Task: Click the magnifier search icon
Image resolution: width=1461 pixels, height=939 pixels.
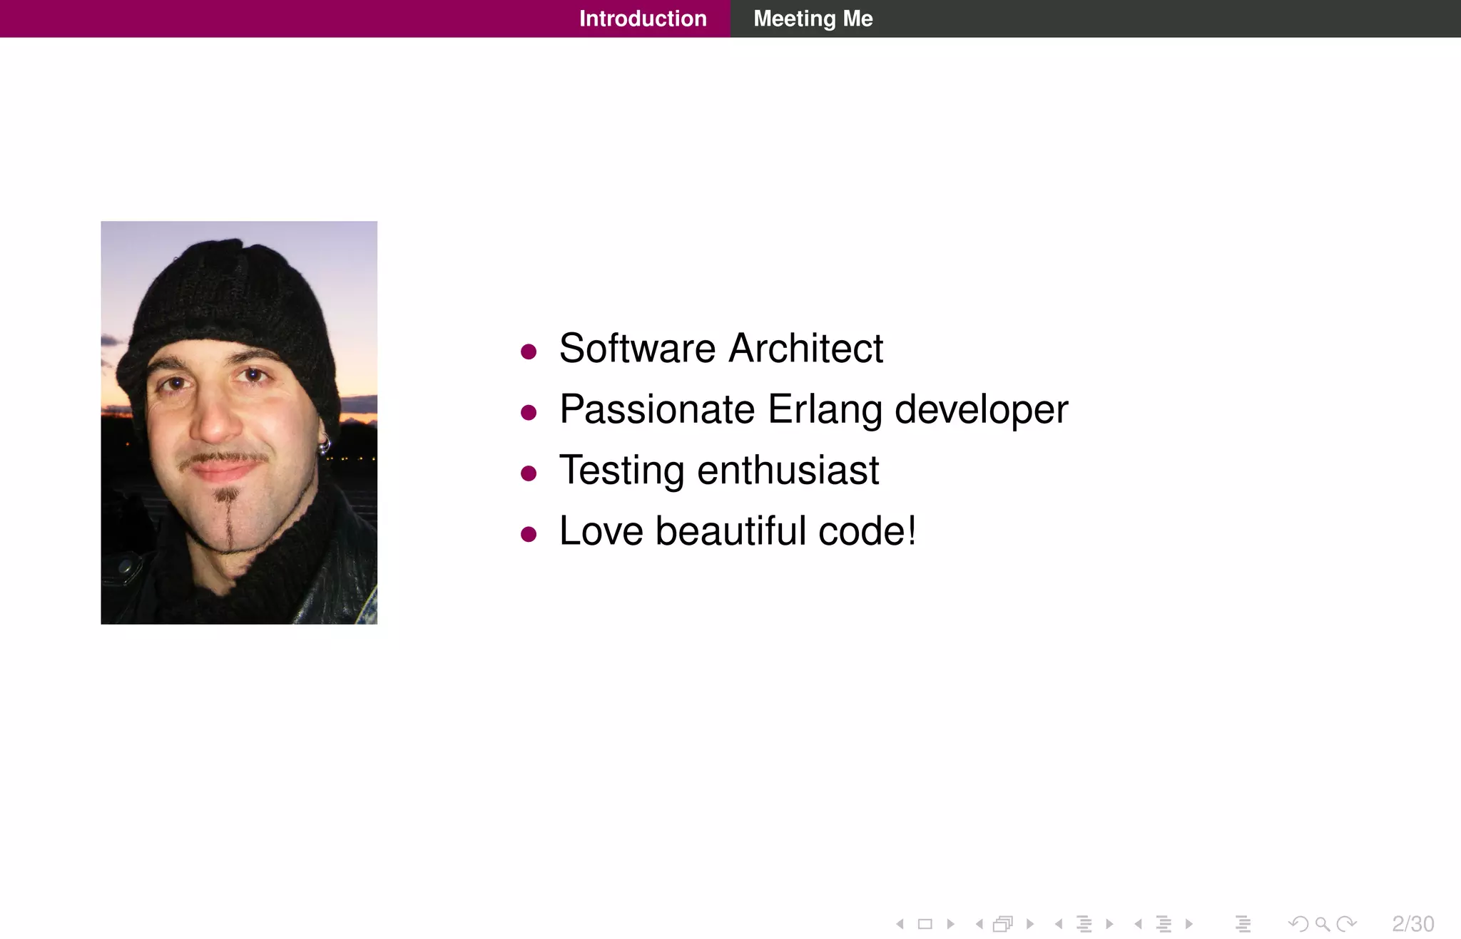Action: tap(1323, 924)
